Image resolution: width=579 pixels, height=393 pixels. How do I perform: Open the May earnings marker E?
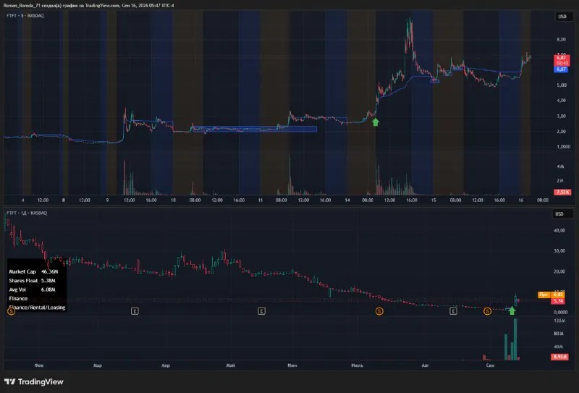click(261, 311)
